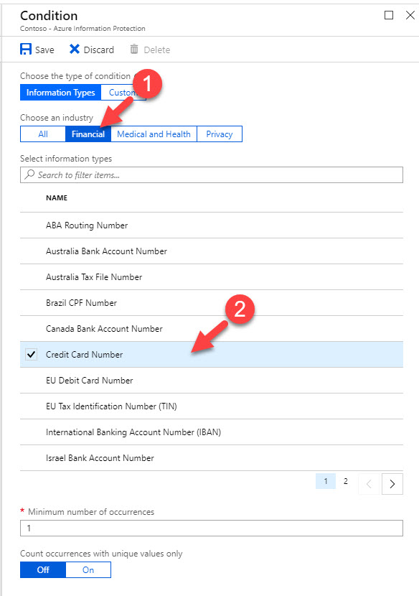The image size is (419, 596).
Task: Choose the Privacy industry filter
Action: coord(220,134)
